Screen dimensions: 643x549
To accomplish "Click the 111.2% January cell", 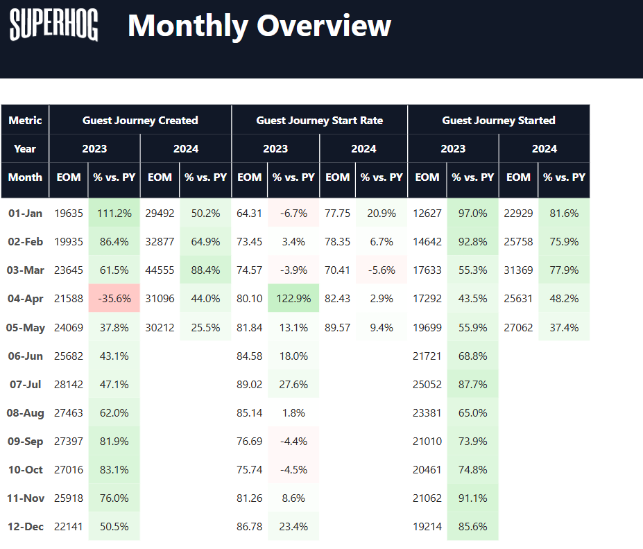I will click(x=114, y=214).
